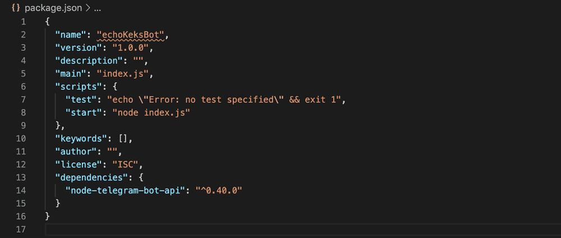Click the JSON braces file icon in breadcrumb
Viewport: 561px width, 238px height.
point(16,10)
